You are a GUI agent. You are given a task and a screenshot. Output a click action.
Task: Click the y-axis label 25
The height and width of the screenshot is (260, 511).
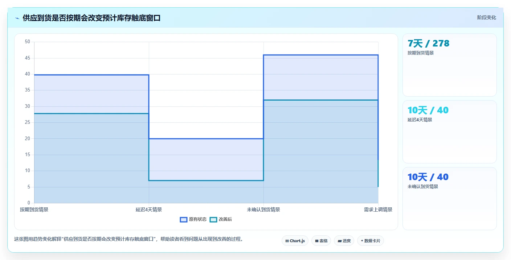28,122
